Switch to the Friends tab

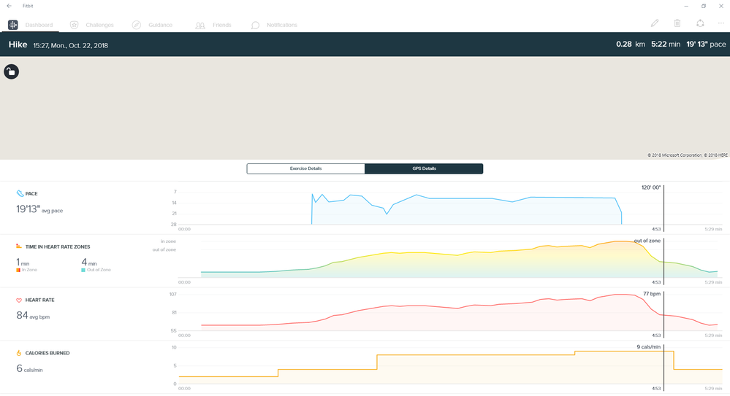(213, 25)
